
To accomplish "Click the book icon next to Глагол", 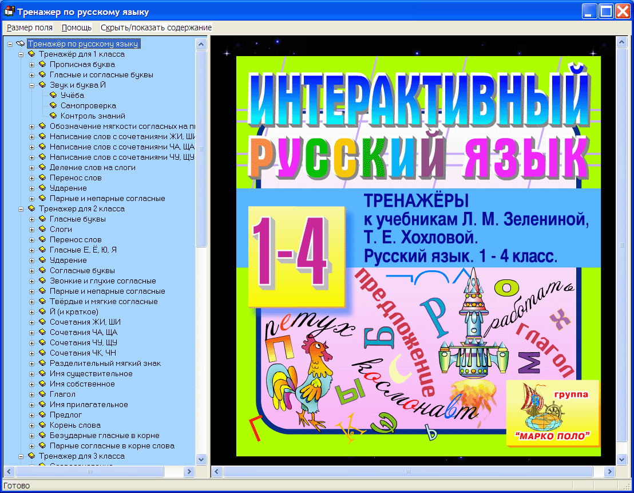I will [x=42, y=395].
